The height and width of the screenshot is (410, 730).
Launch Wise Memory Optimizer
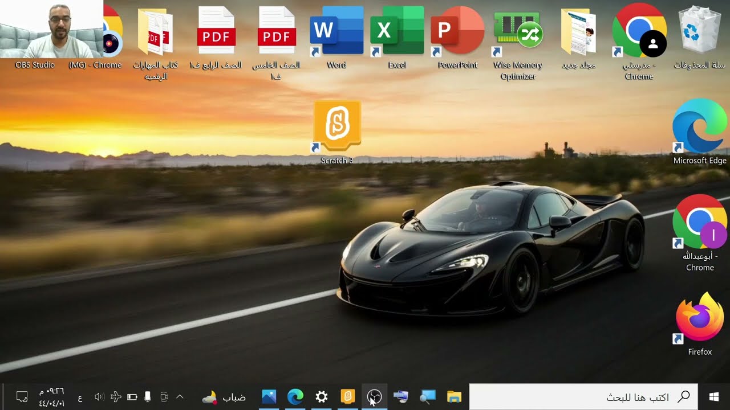pos(518,32)
